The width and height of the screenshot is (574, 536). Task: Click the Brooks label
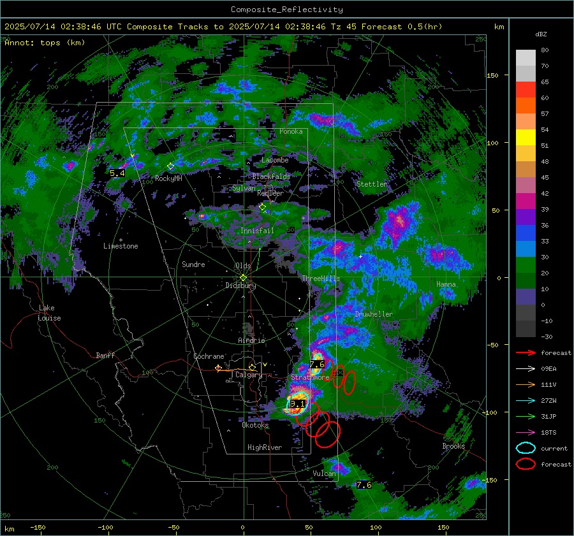(x=453, y=446)
